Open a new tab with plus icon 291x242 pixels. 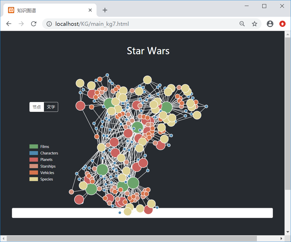click(105, 10)
